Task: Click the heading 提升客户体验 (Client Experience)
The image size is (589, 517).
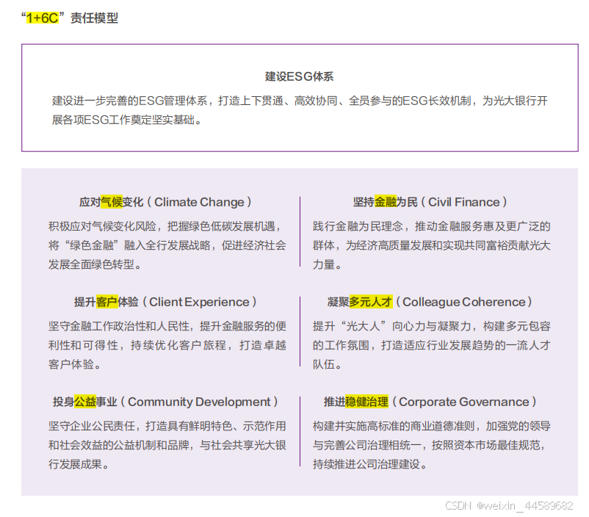Action: click(x=165, y=302)
